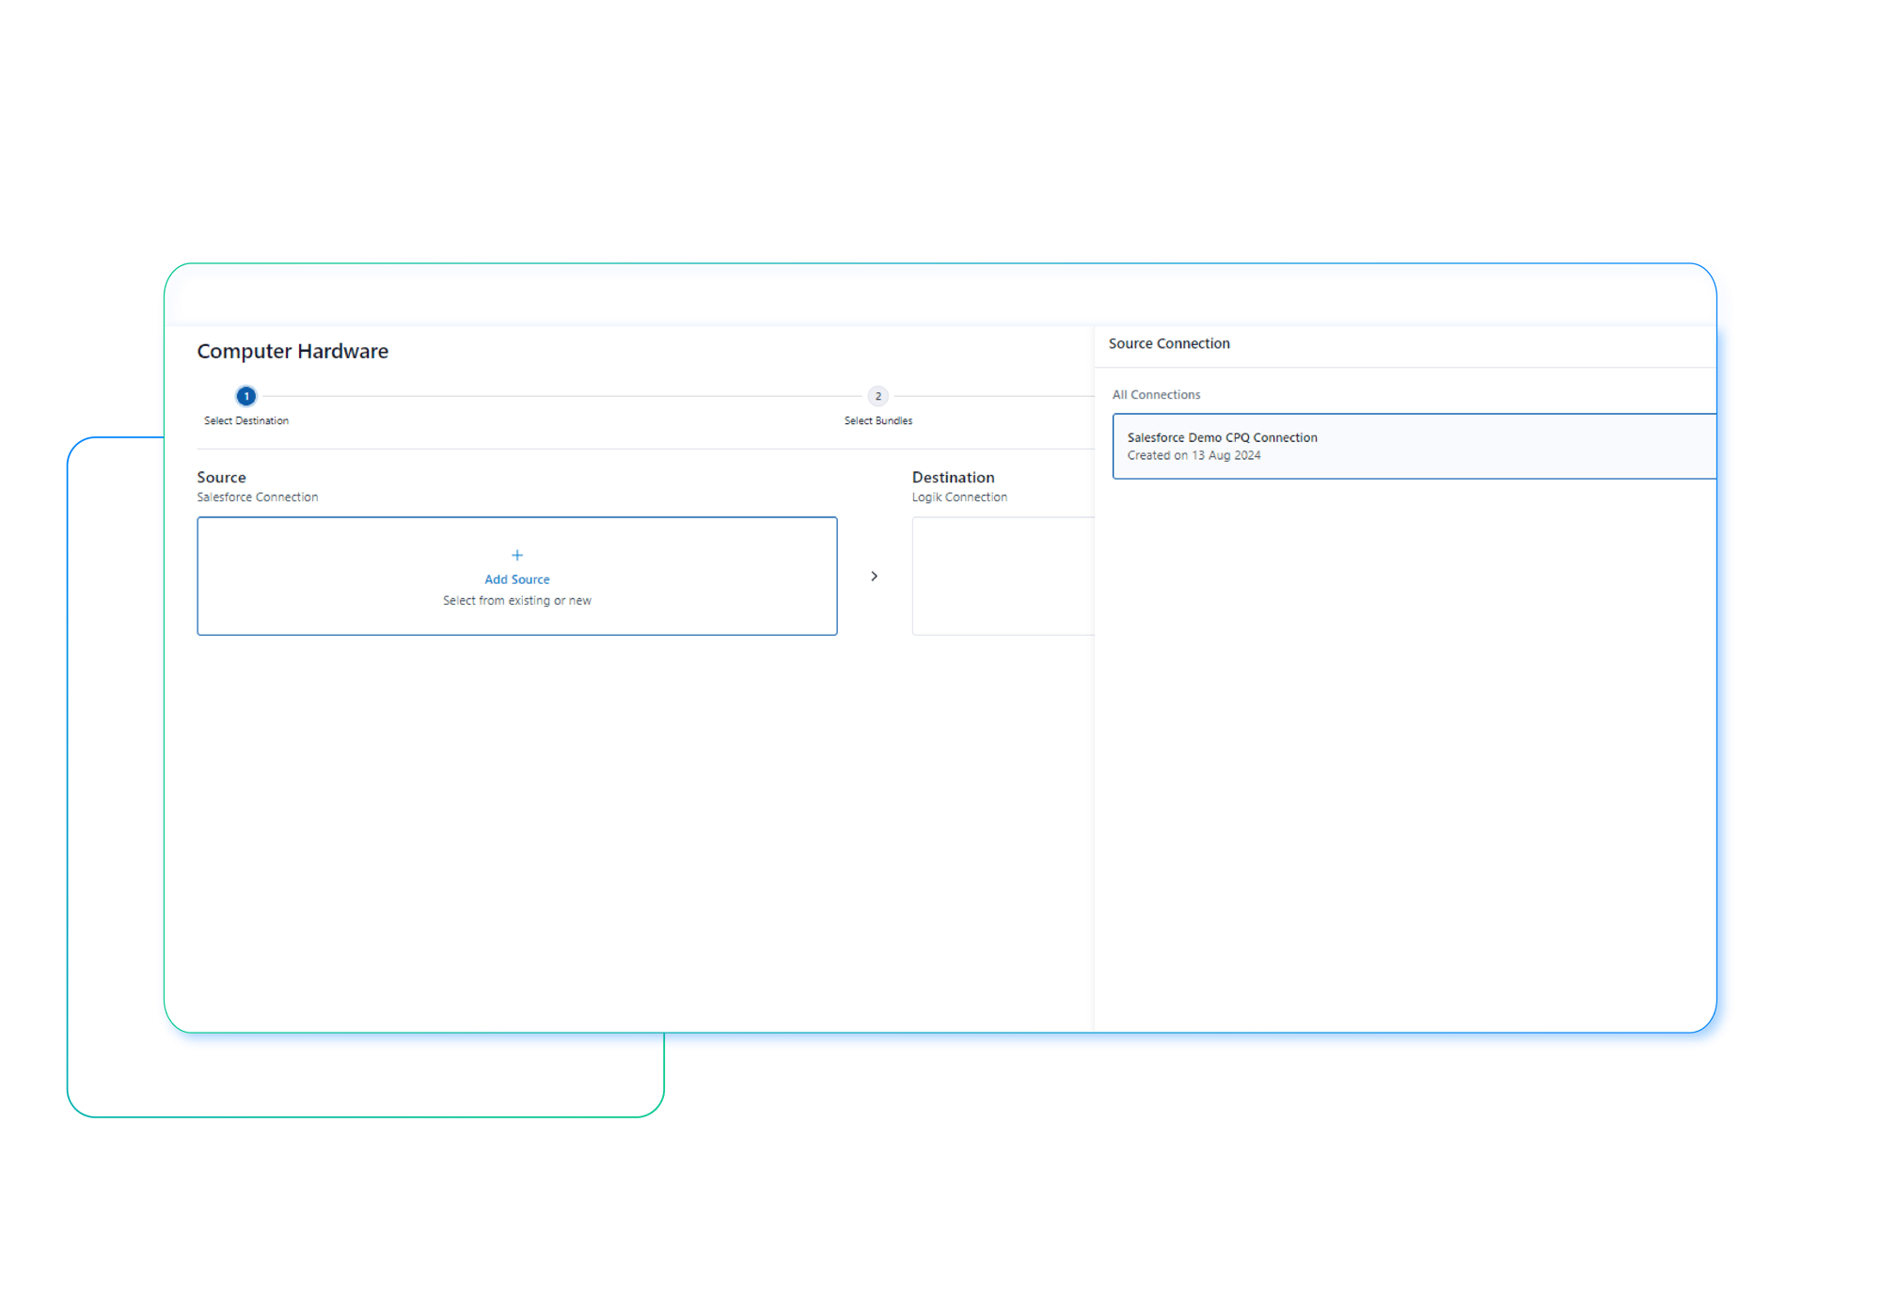Click the Computer Hardware heading
This screenshot has height=1296, width=1881.
tap(292, 351)
